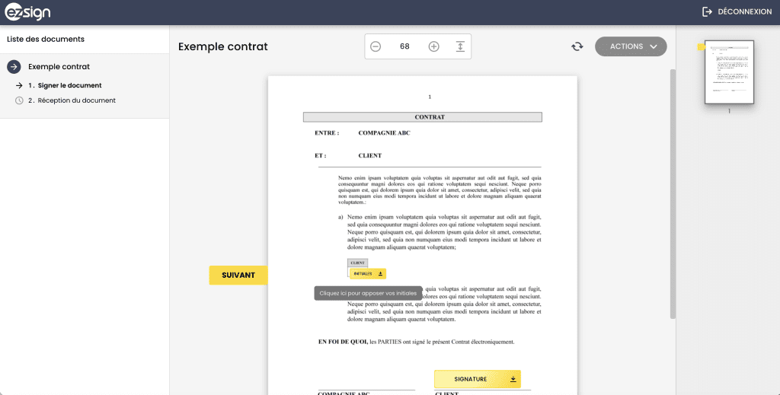This screenshot has width=780, height=395.
Task: Click the logout door icon
Action: [x=707, y=12]
